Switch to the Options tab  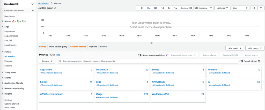[x=93, y=47]
